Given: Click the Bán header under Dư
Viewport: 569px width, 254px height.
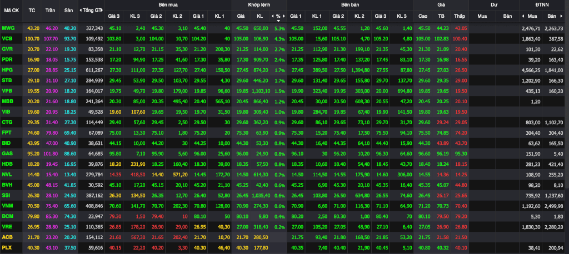Looking at the screenshot, I should [507, 16].
